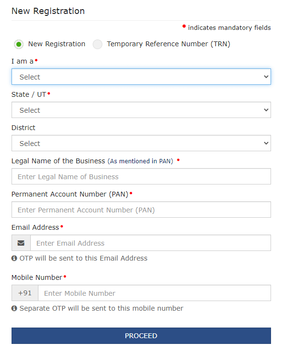This screenshot has width=284, height=355.
Task: Click the +91 country code prefix
Action: (x=25, y=293)
